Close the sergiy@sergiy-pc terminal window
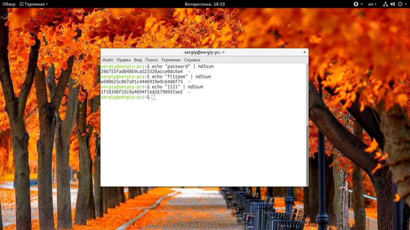 point(305,52)
